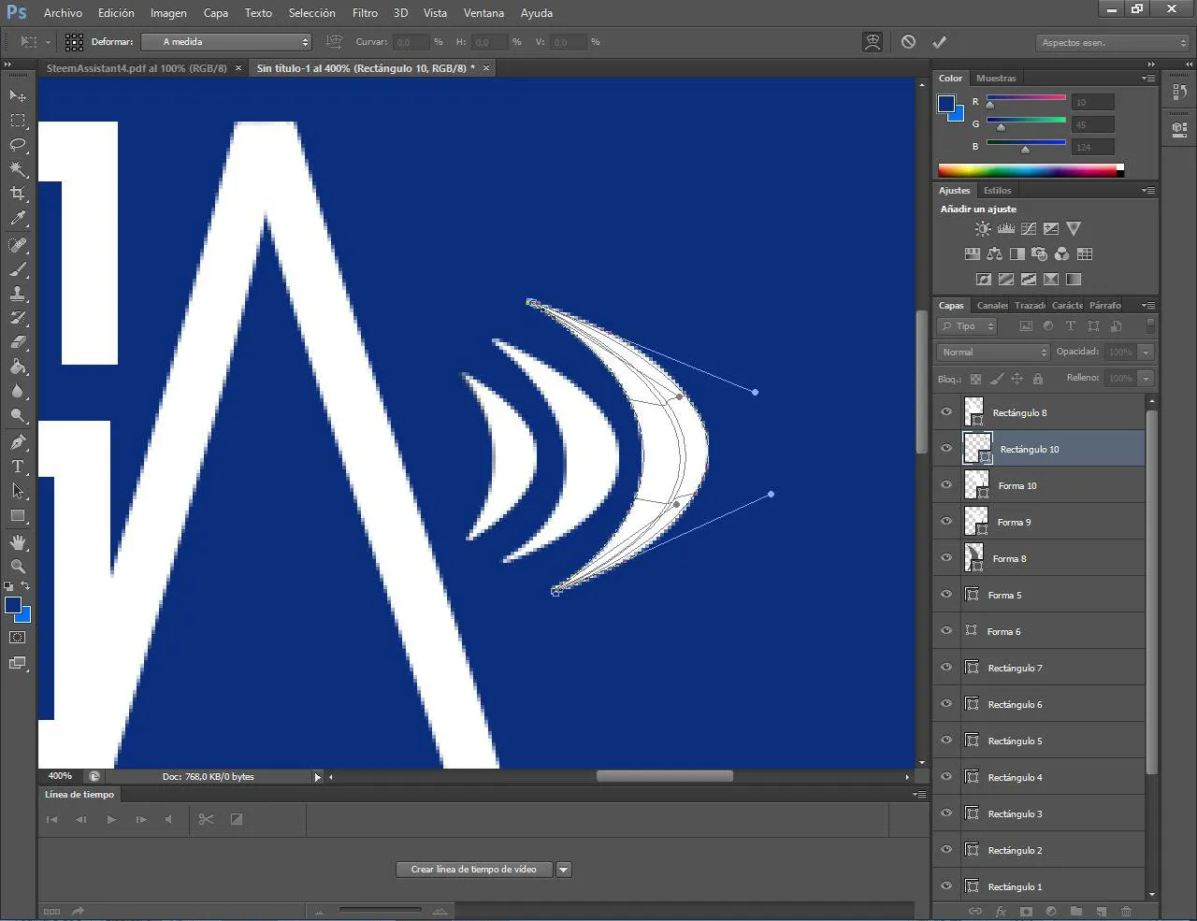
Task: Select the Zoom tool
Action: (x=18, y=566)
